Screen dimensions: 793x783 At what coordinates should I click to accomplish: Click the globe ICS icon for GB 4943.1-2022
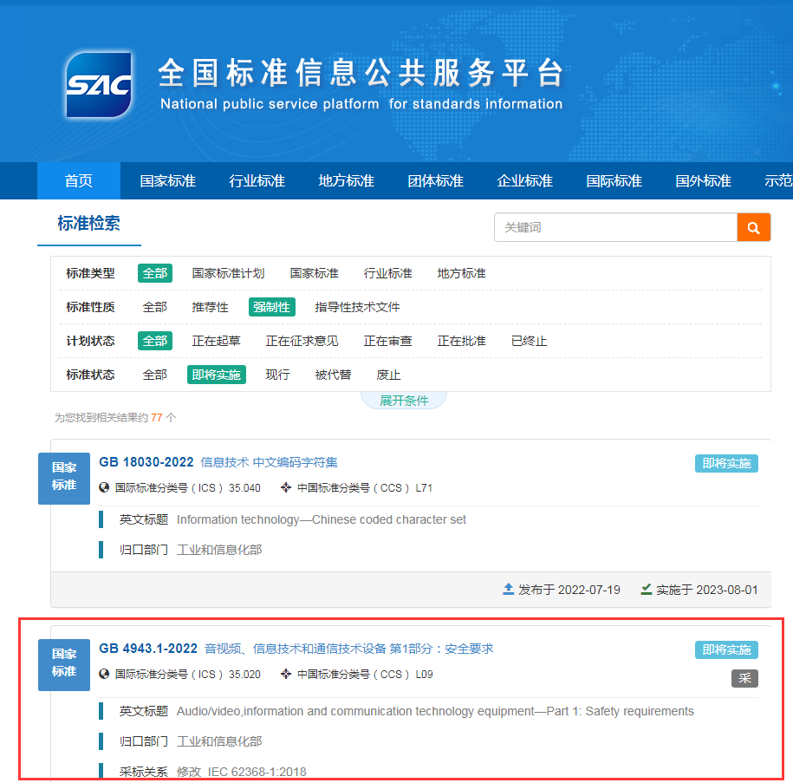click(104, 675)
